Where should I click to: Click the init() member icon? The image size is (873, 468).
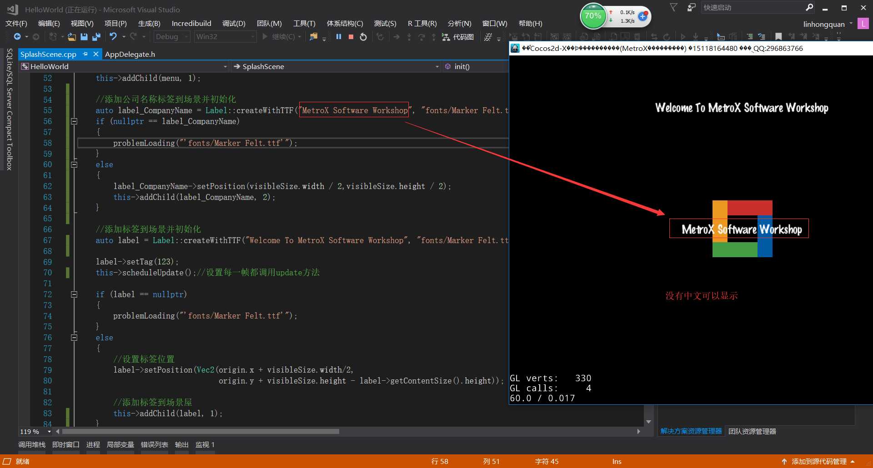(x=448, y=66)
